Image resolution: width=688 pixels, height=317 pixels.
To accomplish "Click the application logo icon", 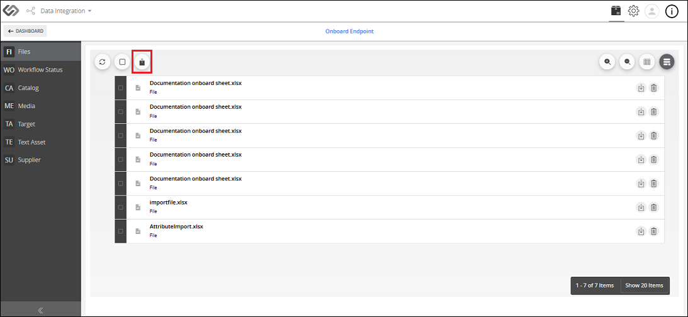I will pyautogui.click(x=11, y=11).
